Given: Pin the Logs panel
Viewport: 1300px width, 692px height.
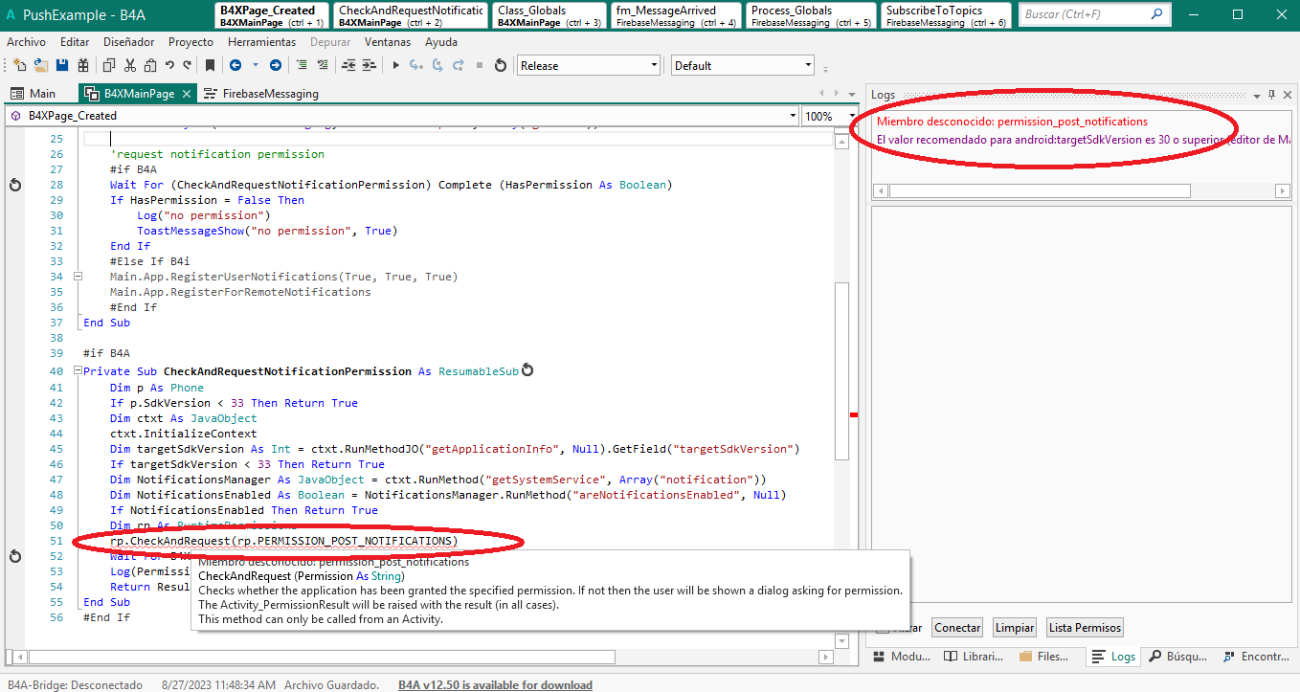Looking at the screenshot, I should pos(1271,95).
